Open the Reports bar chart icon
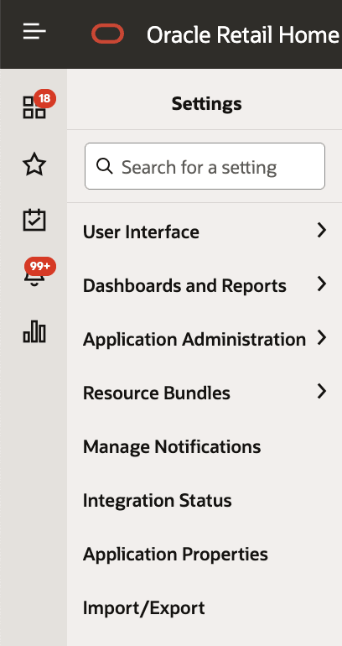 click(x=34, y=331)
